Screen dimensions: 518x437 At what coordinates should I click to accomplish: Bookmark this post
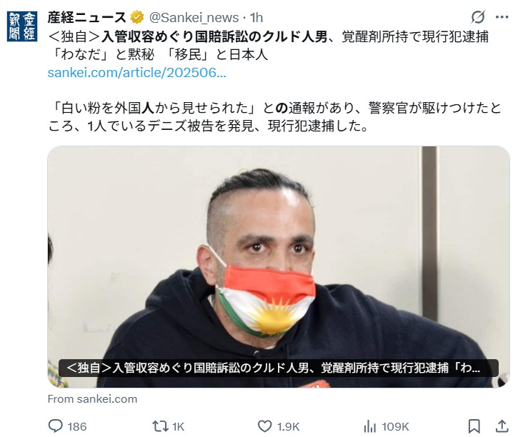474,426
